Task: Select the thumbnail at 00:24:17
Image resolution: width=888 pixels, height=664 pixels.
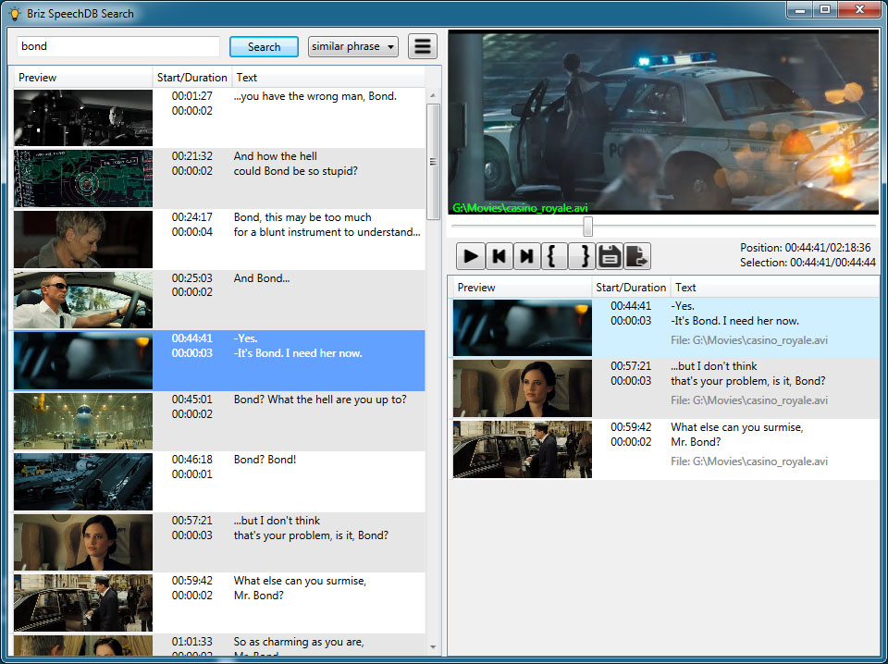Action: 83,240
